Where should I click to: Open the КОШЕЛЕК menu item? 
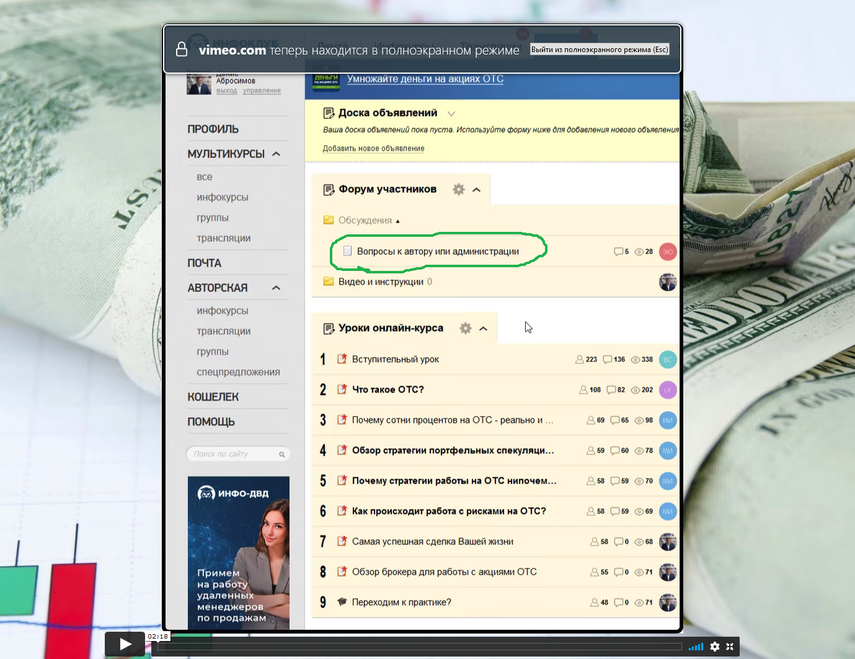coord(213,397)
